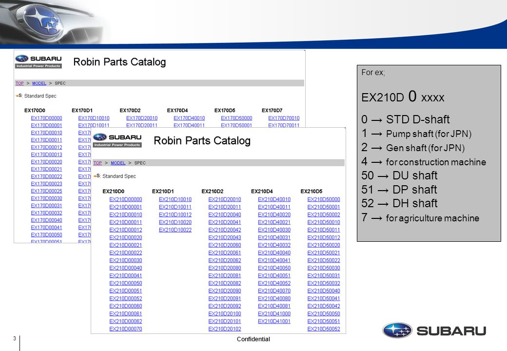
Task: Click the large Subaru logo beside the Confidential footer
Action: click(x=434, y=331)
